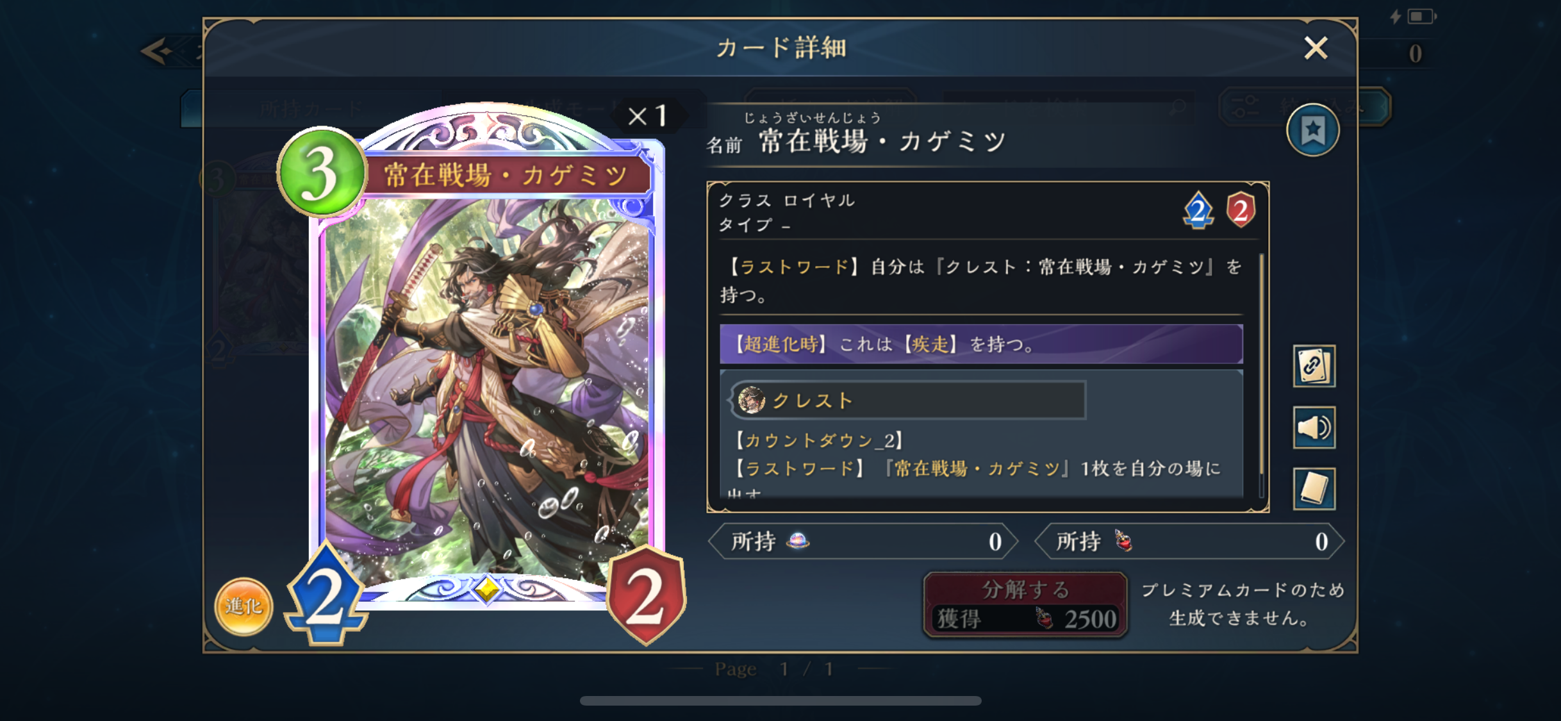
Task: Click the small attack 2 icon in info panel
Action: (x=1198, y=210)
